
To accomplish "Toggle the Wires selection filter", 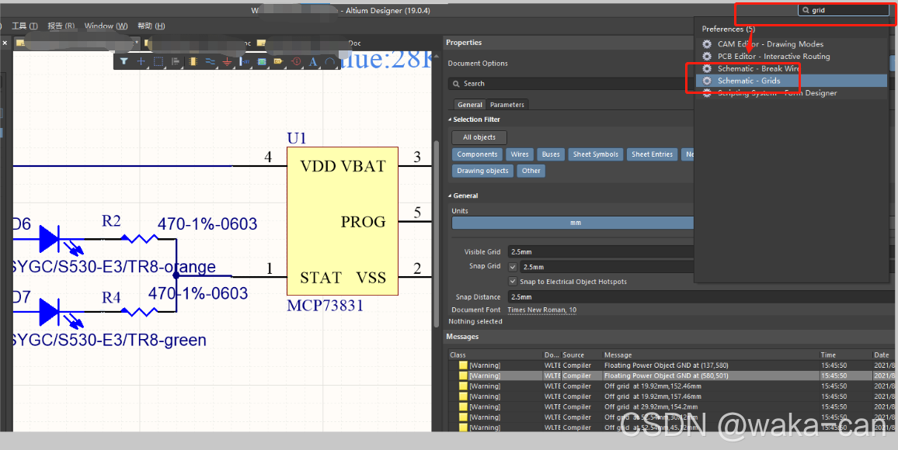I will click(520, 154).
